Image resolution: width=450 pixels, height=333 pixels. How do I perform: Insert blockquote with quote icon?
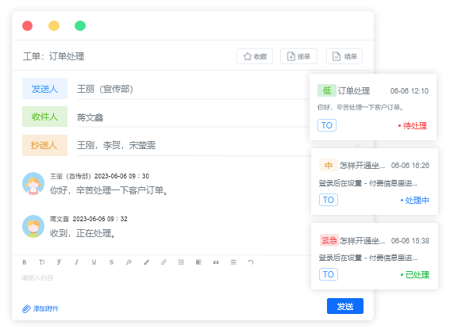coord(216,262)
